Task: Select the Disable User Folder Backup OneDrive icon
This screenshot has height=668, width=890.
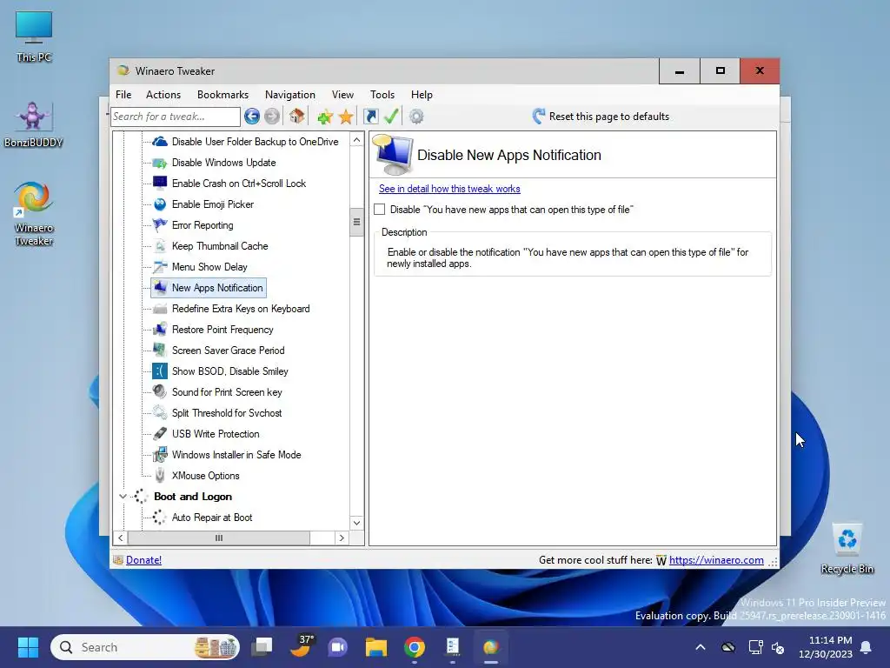Action: [x=160, y=142]
